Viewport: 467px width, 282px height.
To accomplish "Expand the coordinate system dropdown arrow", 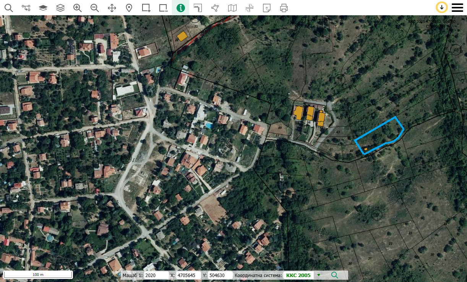I will 319,275.
